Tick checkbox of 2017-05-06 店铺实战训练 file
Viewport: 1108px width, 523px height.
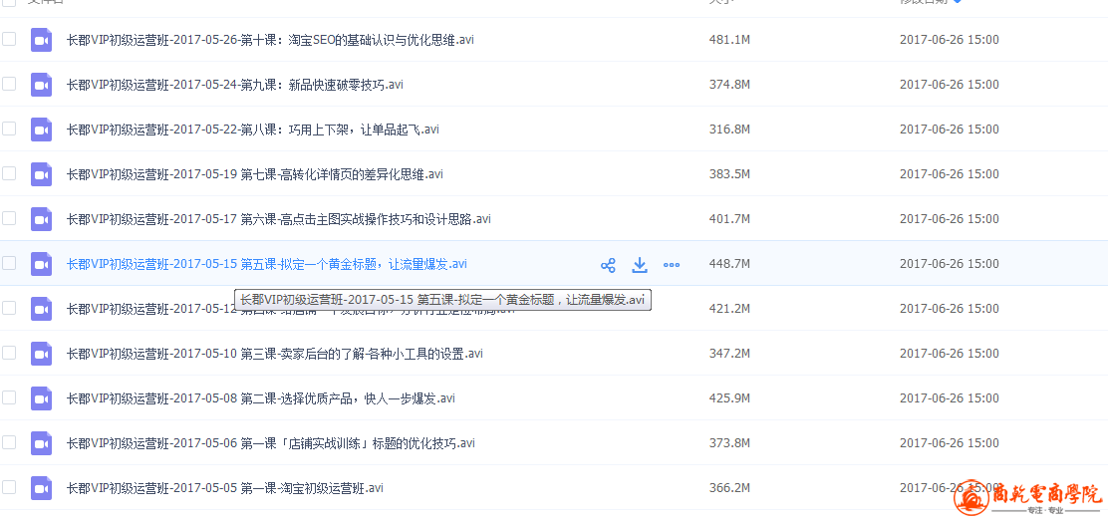(9, 441)
